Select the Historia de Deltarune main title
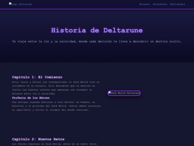Viewport: 194px width, 146px height. click(x=97, y=30)
